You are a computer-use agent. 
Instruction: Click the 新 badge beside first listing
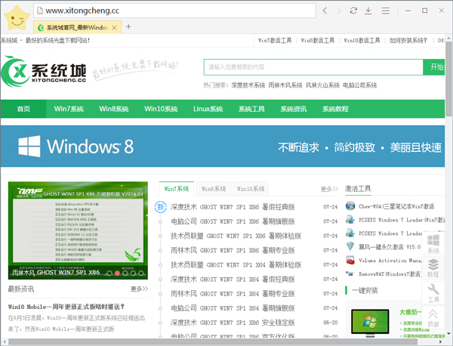click(x=161, y=207)
